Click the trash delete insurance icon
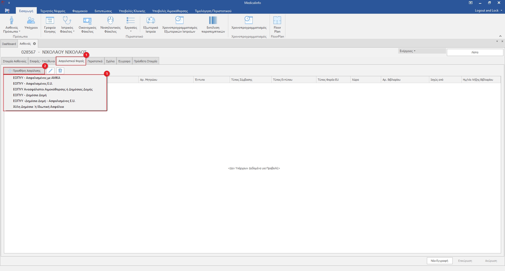This screenshot has width=505, height=271. point(60,71)
